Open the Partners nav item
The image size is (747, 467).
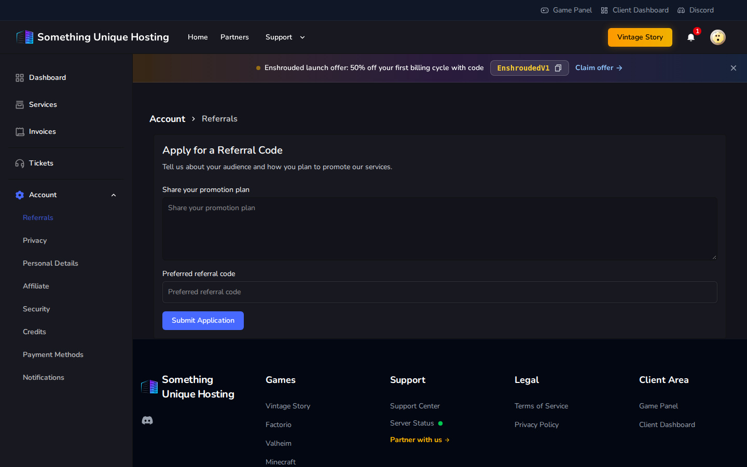click(x=234, y=37)
